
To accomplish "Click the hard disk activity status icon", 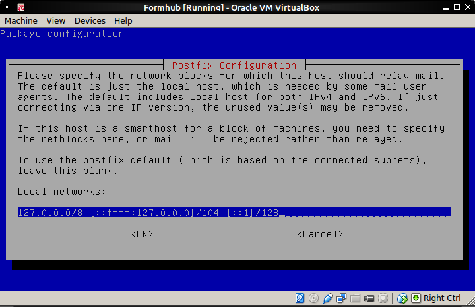I will coord(300,298).
